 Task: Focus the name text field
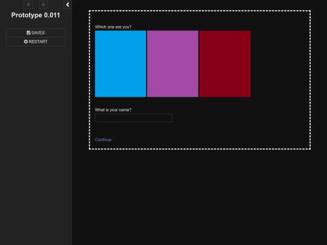(x=134, y=118)
